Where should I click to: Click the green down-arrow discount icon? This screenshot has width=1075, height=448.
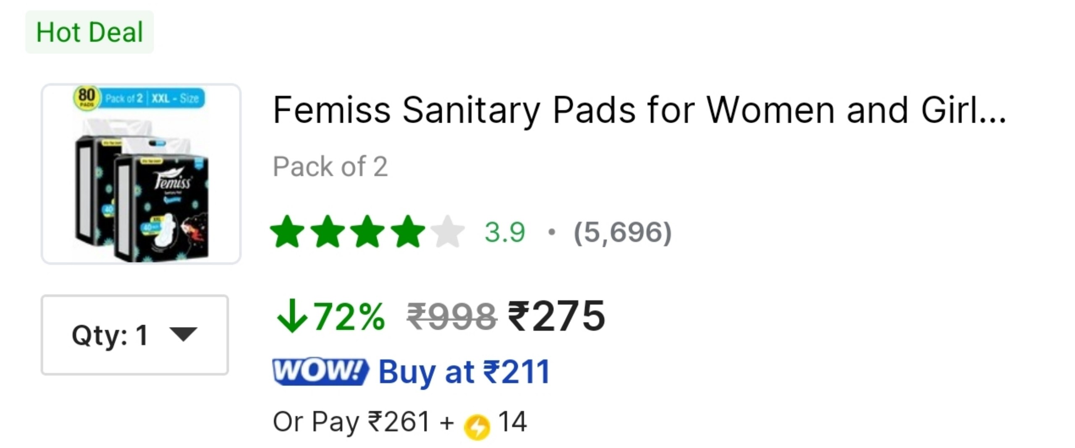(292, 316)
